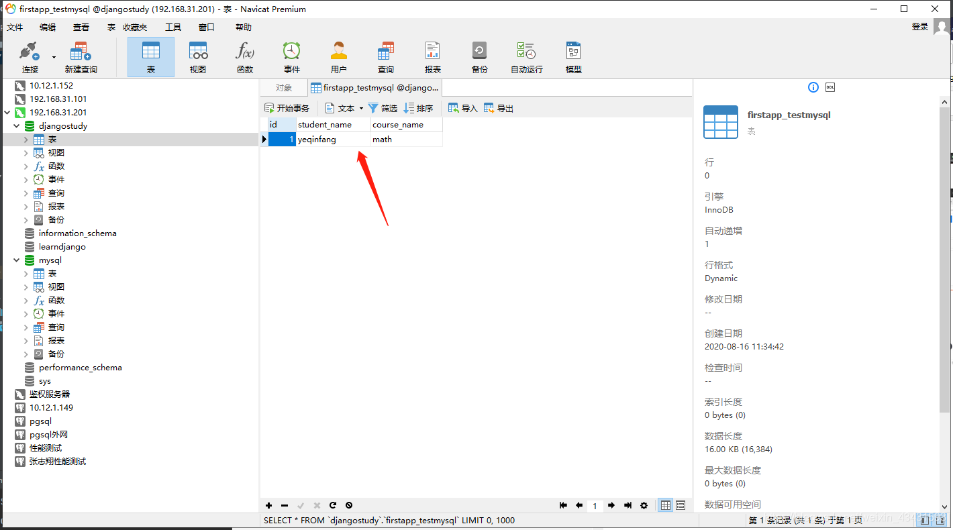Show general info panel icon

813,87
